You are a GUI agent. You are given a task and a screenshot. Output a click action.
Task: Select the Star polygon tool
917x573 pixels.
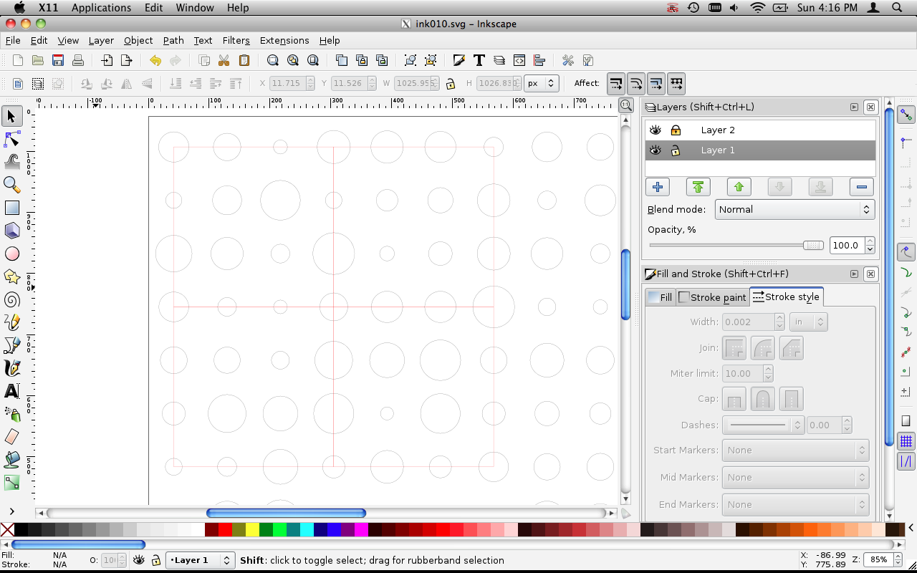click(11, 276)
